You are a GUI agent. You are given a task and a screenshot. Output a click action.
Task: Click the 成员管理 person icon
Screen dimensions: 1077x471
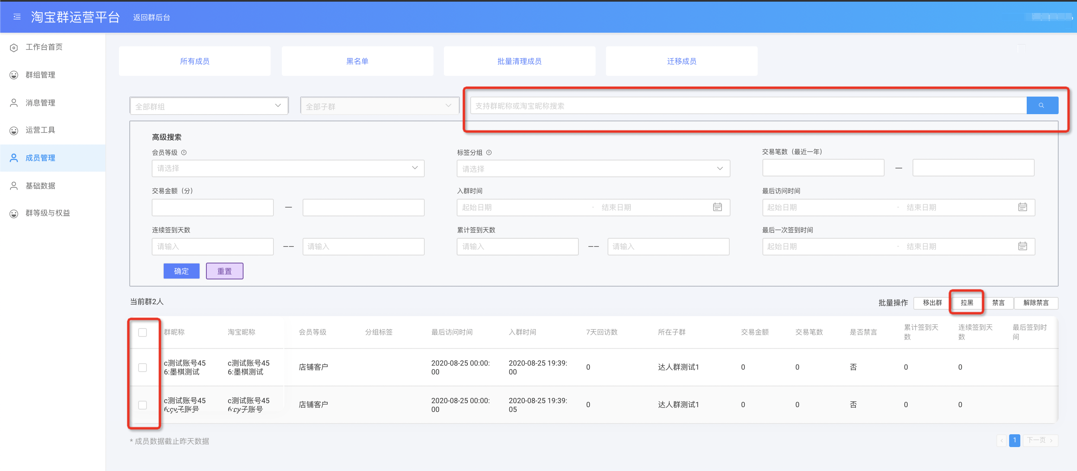point(14,158)
